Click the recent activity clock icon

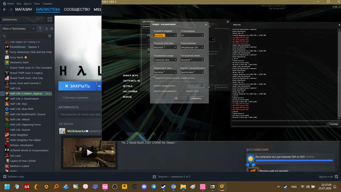(x=47, y=29)
